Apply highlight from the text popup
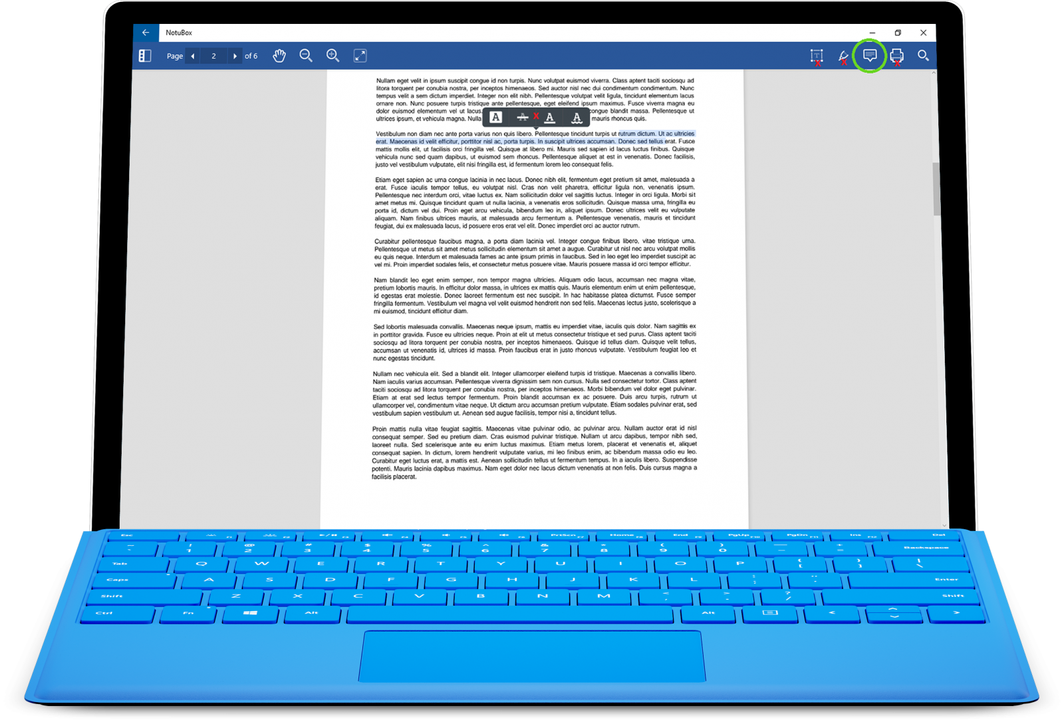The width and height of the screenshot is (1064, 720). (x=495, y=118)
